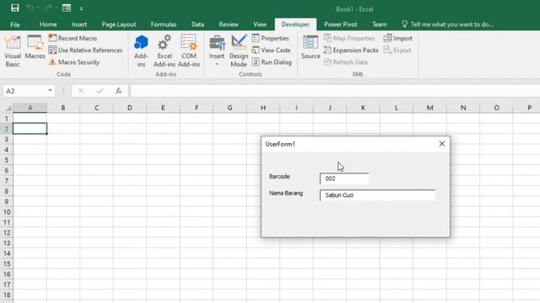Click the Insert Function fx icon

coord(118,91)
